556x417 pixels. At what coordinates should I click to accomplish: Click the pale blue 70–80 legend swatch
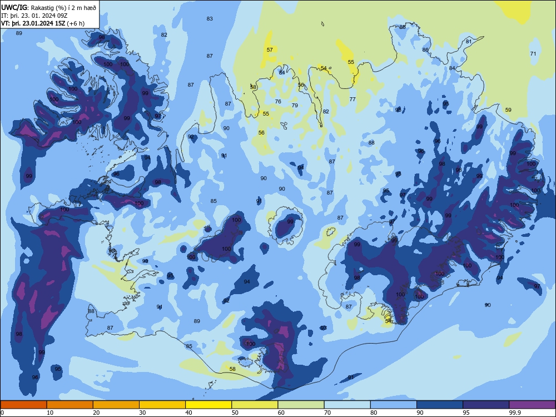348,405
